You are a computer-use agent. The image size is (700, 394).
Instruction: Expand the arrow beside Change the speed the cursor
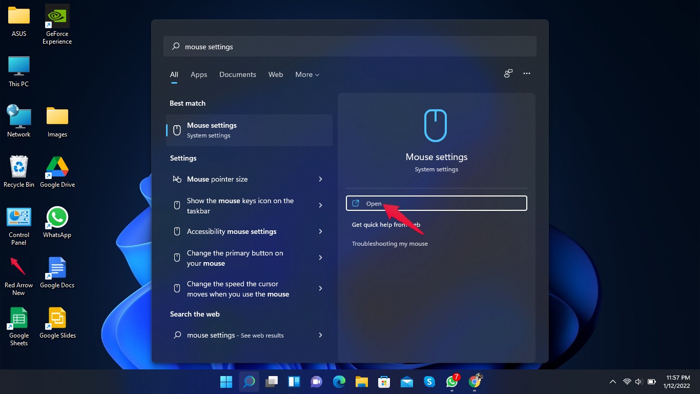tap(320, 288)
